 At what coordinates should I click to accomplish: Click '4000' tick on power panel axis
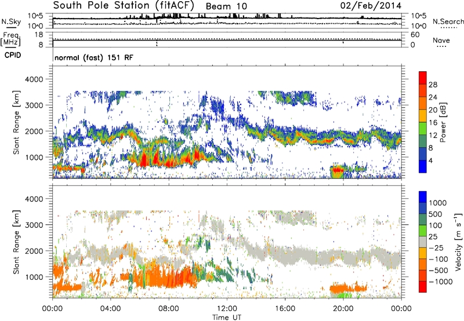point(34,79)
